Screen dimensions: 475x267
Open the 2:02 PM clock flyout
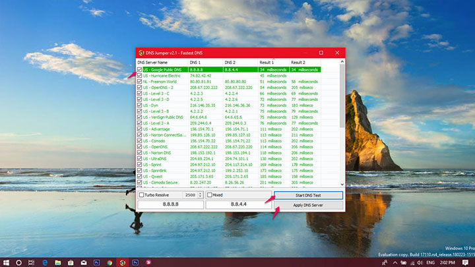click(447, 262)
